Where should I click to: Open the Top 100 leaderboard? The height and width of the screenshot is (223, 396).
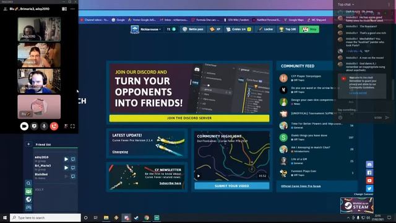(x=287, y=29)
